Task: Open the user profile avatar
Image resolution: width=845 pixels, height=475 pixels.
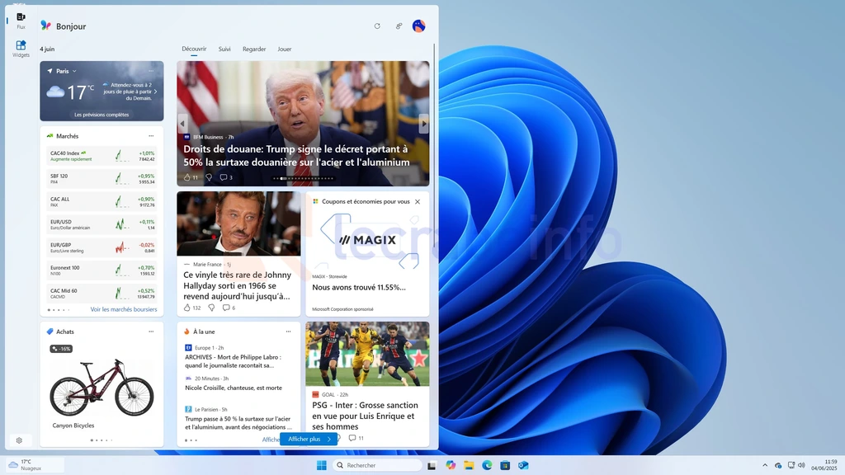Action: click(418, 26)
